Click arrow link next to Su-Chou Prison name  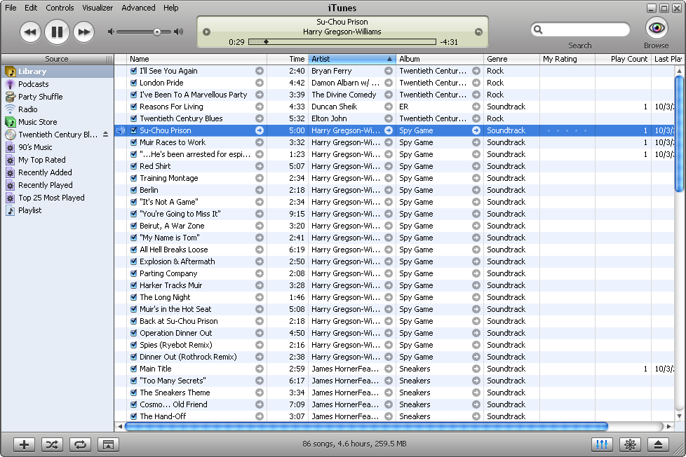point(260,130)
